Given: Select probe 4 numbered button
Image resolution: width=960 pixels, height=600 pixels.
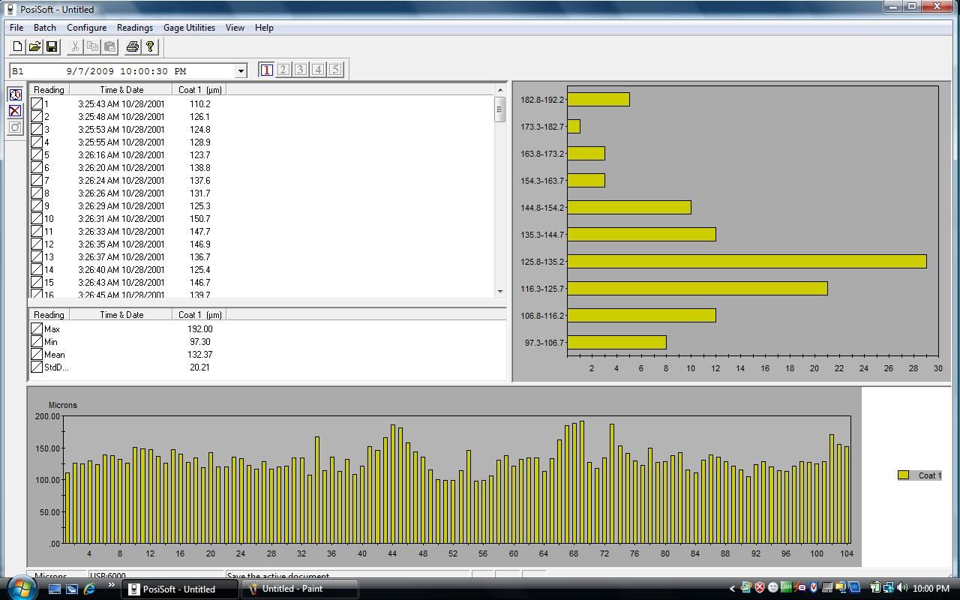Looking at the screenshot, I should (x=318, y=70).
